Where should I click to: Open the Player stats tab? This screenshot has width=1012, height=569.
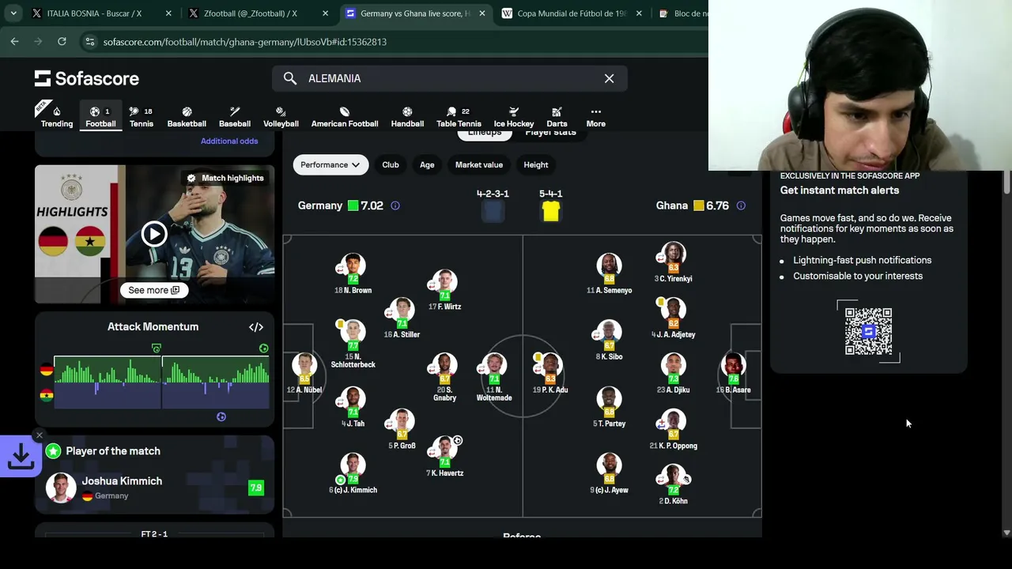550,133
